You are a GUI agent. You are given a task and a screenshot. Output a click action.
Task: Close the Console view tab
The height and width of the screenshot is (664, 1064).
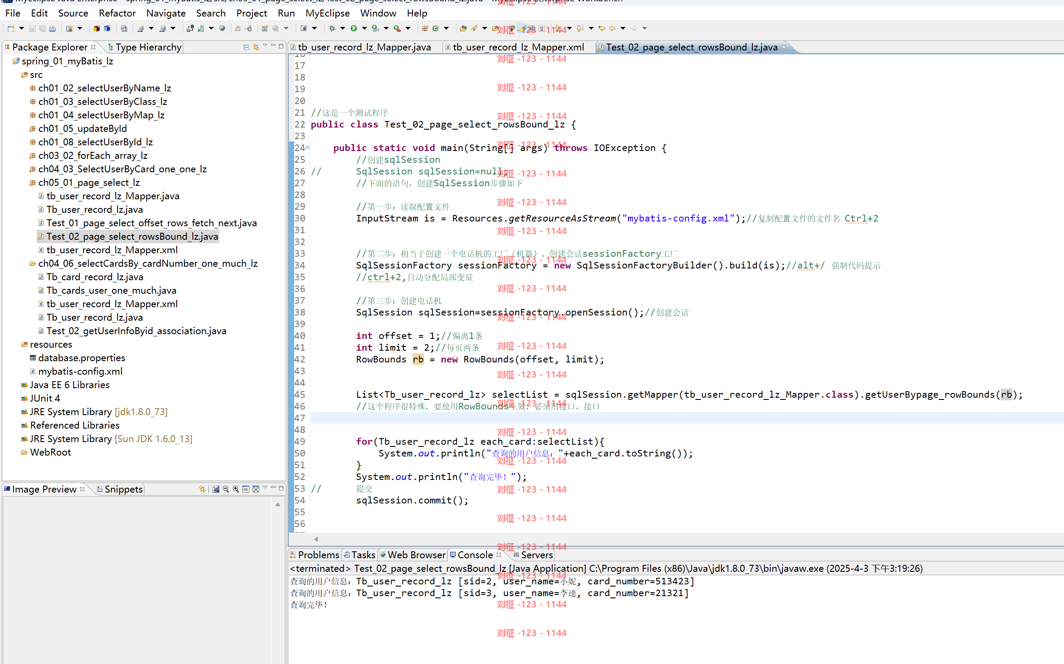[x=499, y=555]
